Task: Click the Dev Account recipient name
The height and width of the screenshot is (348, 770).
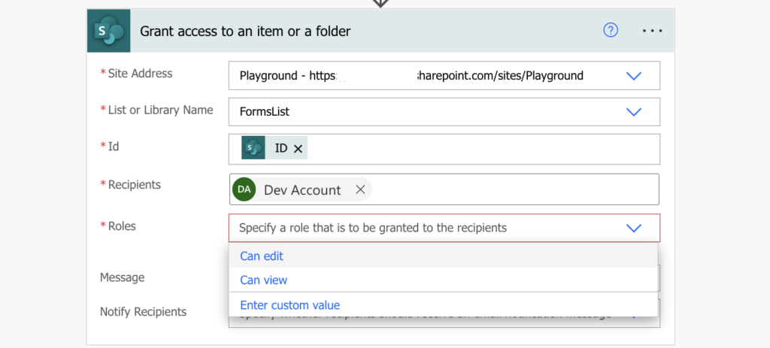Action: [x=302, y=190]
